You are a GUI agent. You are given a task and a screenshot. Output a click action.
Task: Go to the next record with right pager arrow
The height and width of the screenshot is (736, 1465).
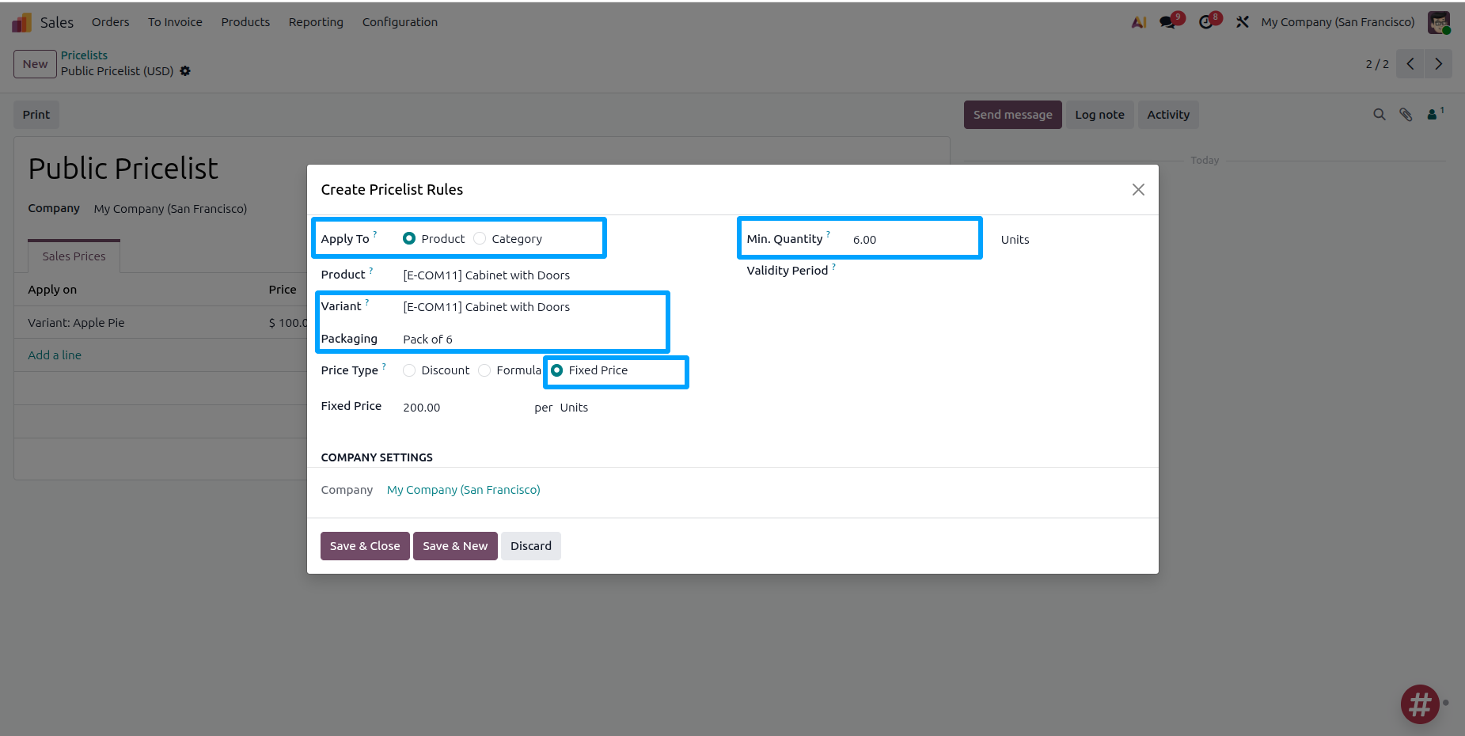point(1438,63)
